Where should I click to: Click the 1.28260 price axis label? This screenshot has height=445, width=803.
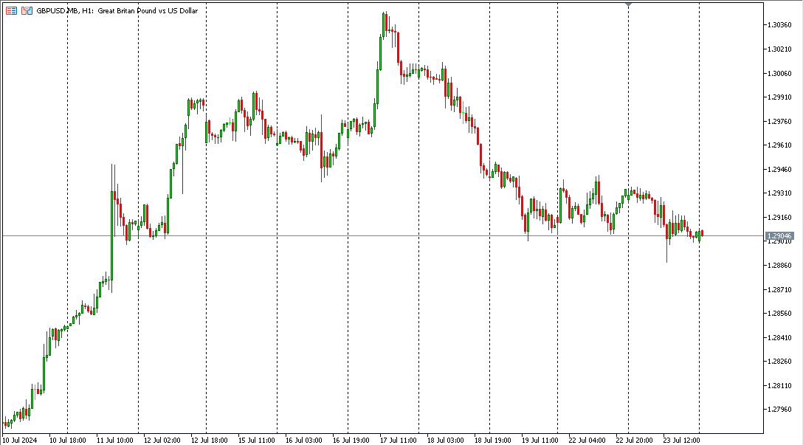(x=779, y=362)
